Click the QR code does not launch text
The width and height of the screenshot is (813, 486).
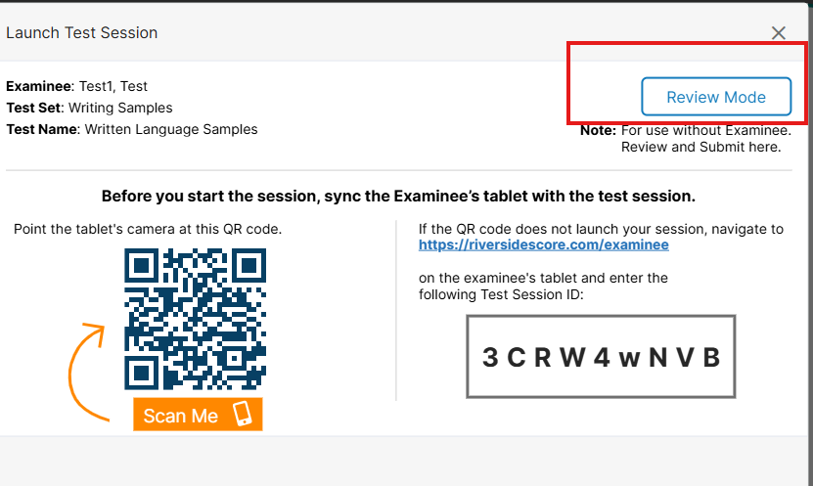tap(601, 229)
